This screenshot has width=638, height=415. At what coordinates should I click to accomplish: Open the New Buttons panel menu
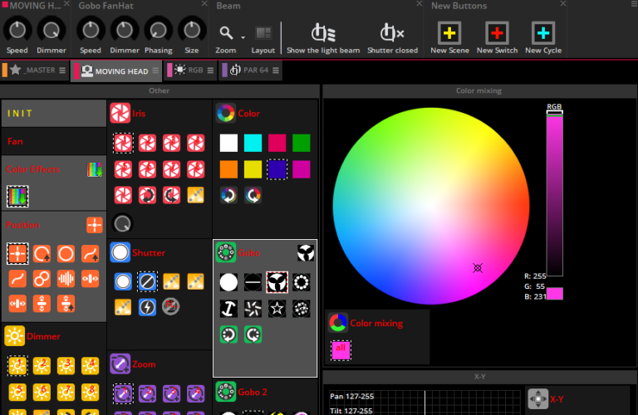(634, 3)
